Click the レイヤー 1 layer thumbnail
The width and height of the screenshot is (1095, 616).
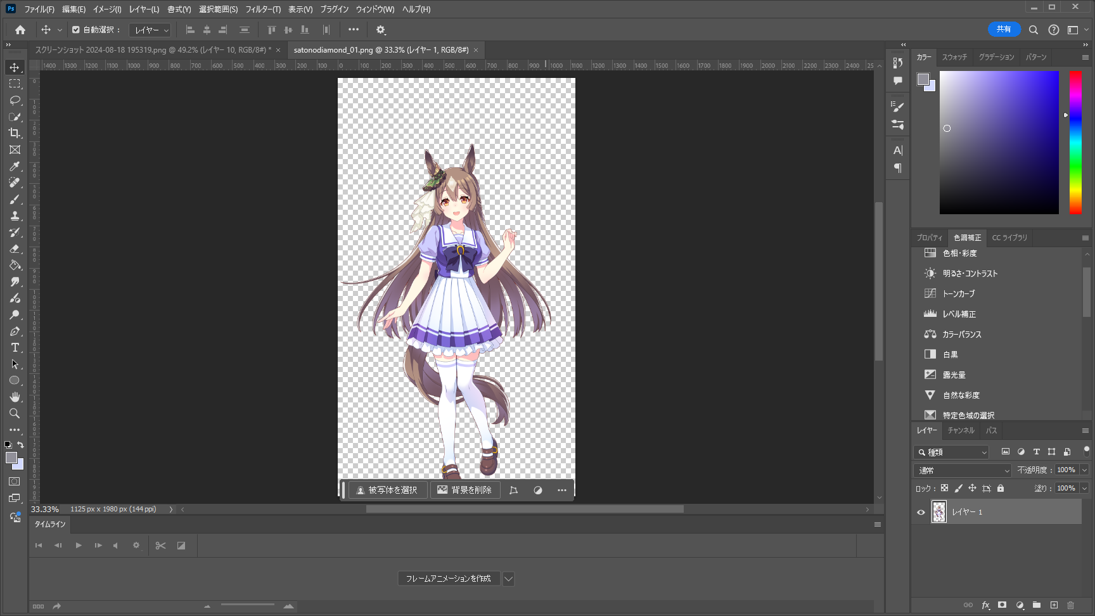pos(939,511)
